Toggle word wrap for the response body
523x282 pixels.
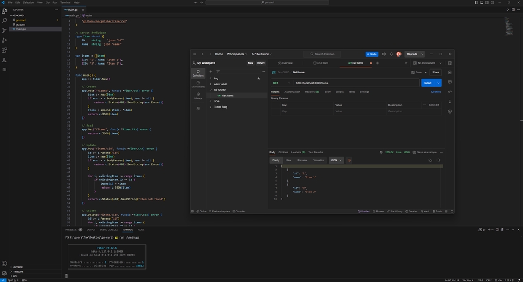[x=349, y=160]
